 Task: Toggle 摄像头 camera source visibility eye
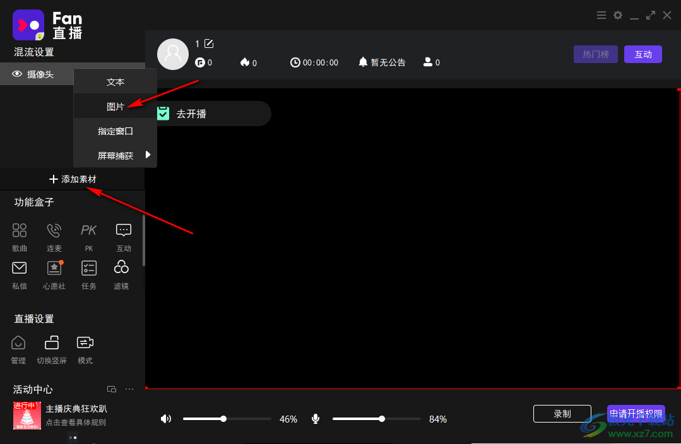[17, 74]
